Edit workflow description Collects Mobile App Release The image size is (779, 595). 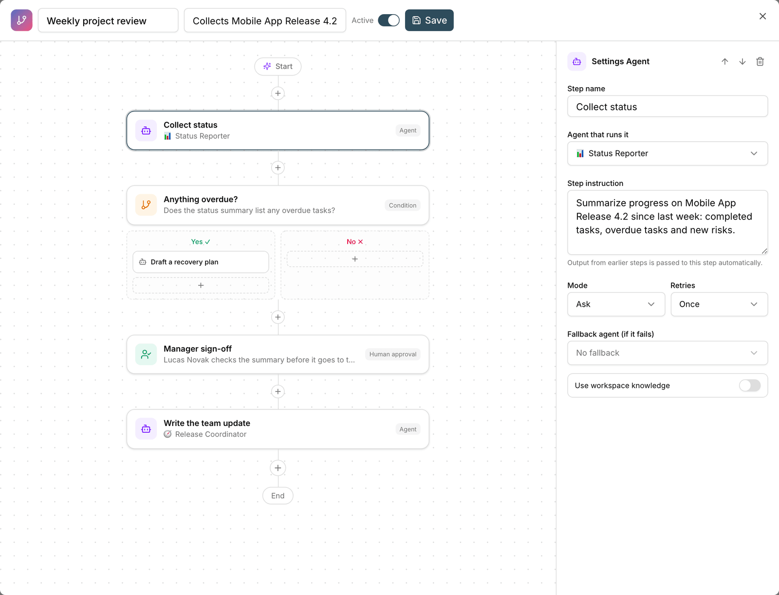[x=265, y=20]
